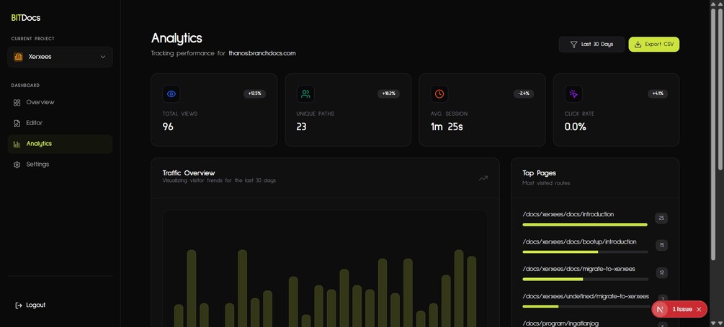
Task: Click the 0.0% click rate value
Action: pyautogui.click(x=576, y=126)
